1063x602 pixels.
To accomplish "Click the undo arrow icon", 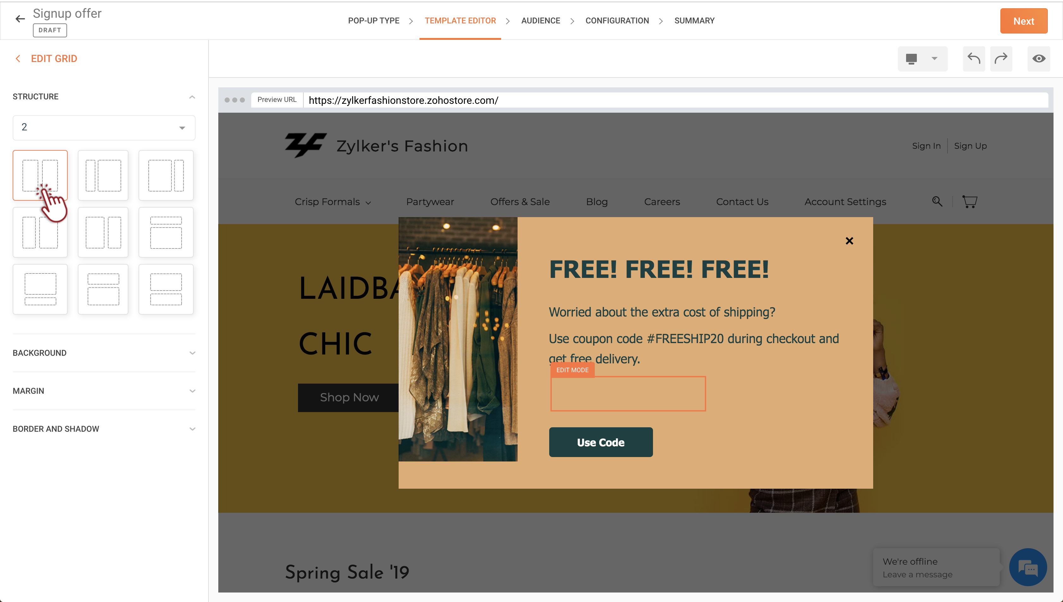I will coord(974,58).
